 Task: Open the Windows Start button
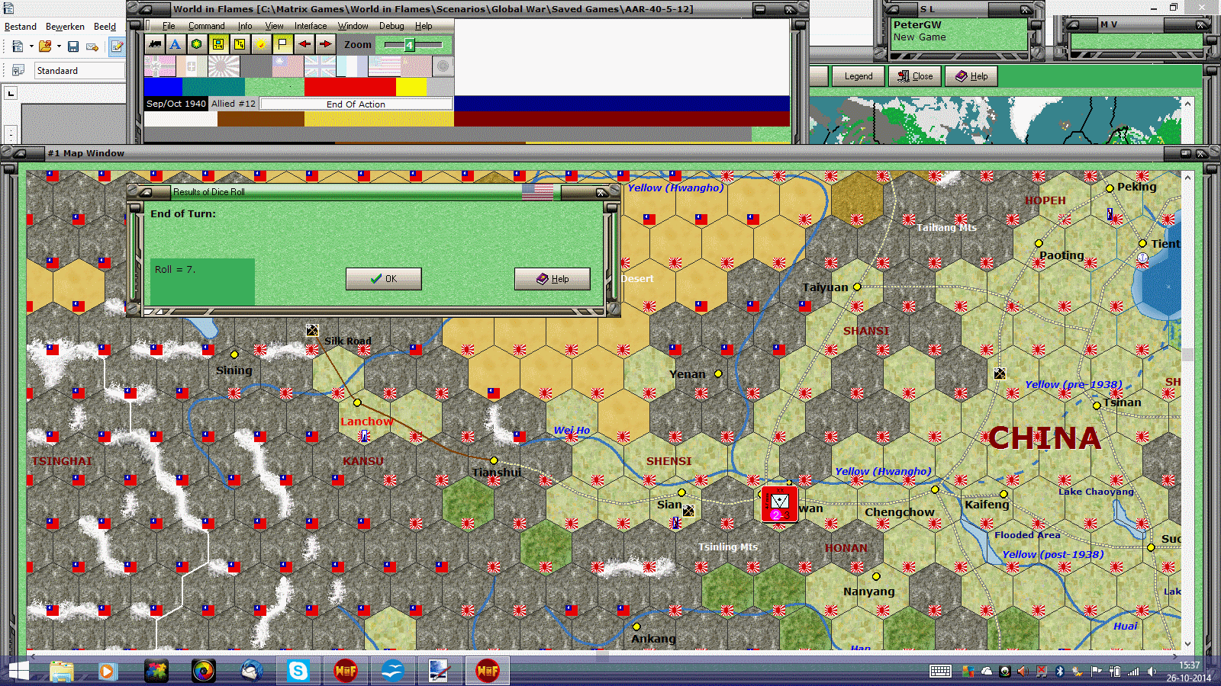[18, 671]
